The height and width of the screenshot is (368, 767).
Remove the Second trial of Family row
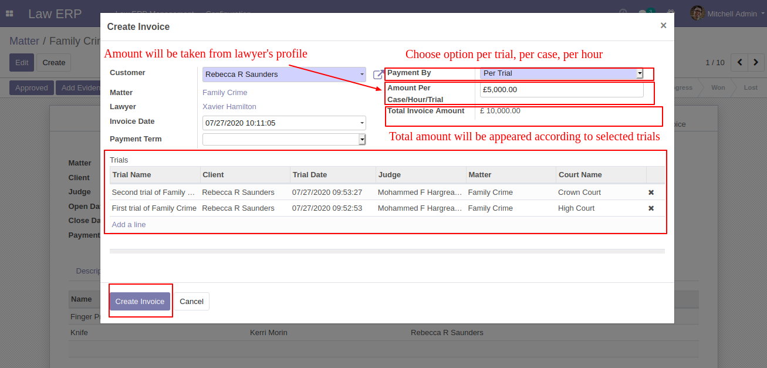point(651,193)
